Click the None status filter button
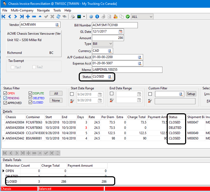 tap(56, 100)
